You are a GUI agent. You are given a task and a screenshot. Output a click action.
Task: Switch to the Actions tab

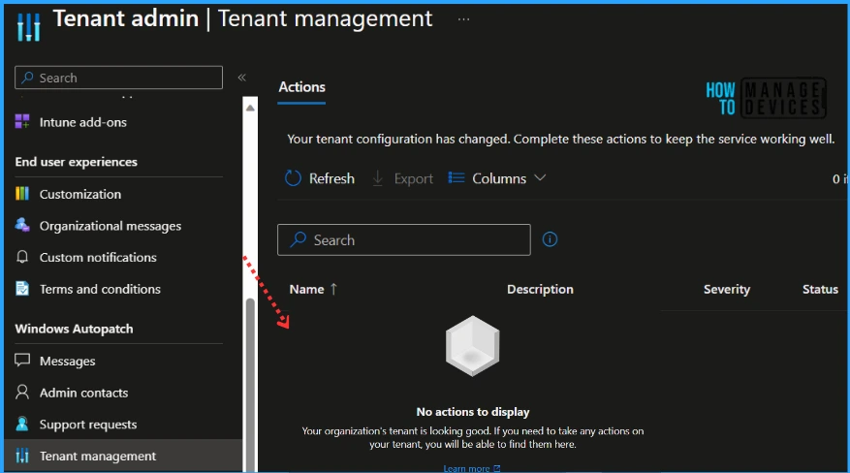click(x=302, y=87)
